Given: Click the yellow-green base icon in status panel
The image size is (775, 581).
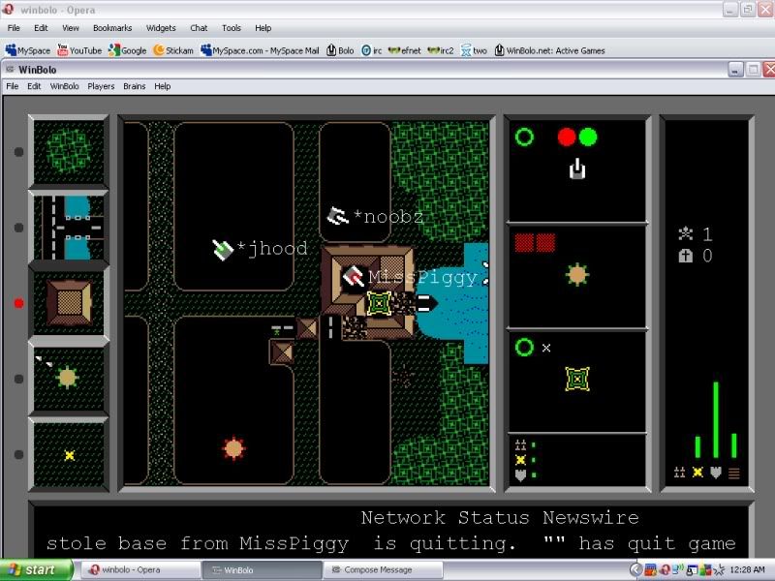Looking at the screenshot, I should click(x=577, y=379).
